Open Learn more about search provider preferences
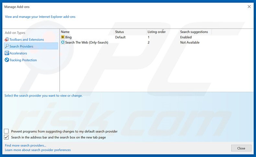 coord(38,150)
